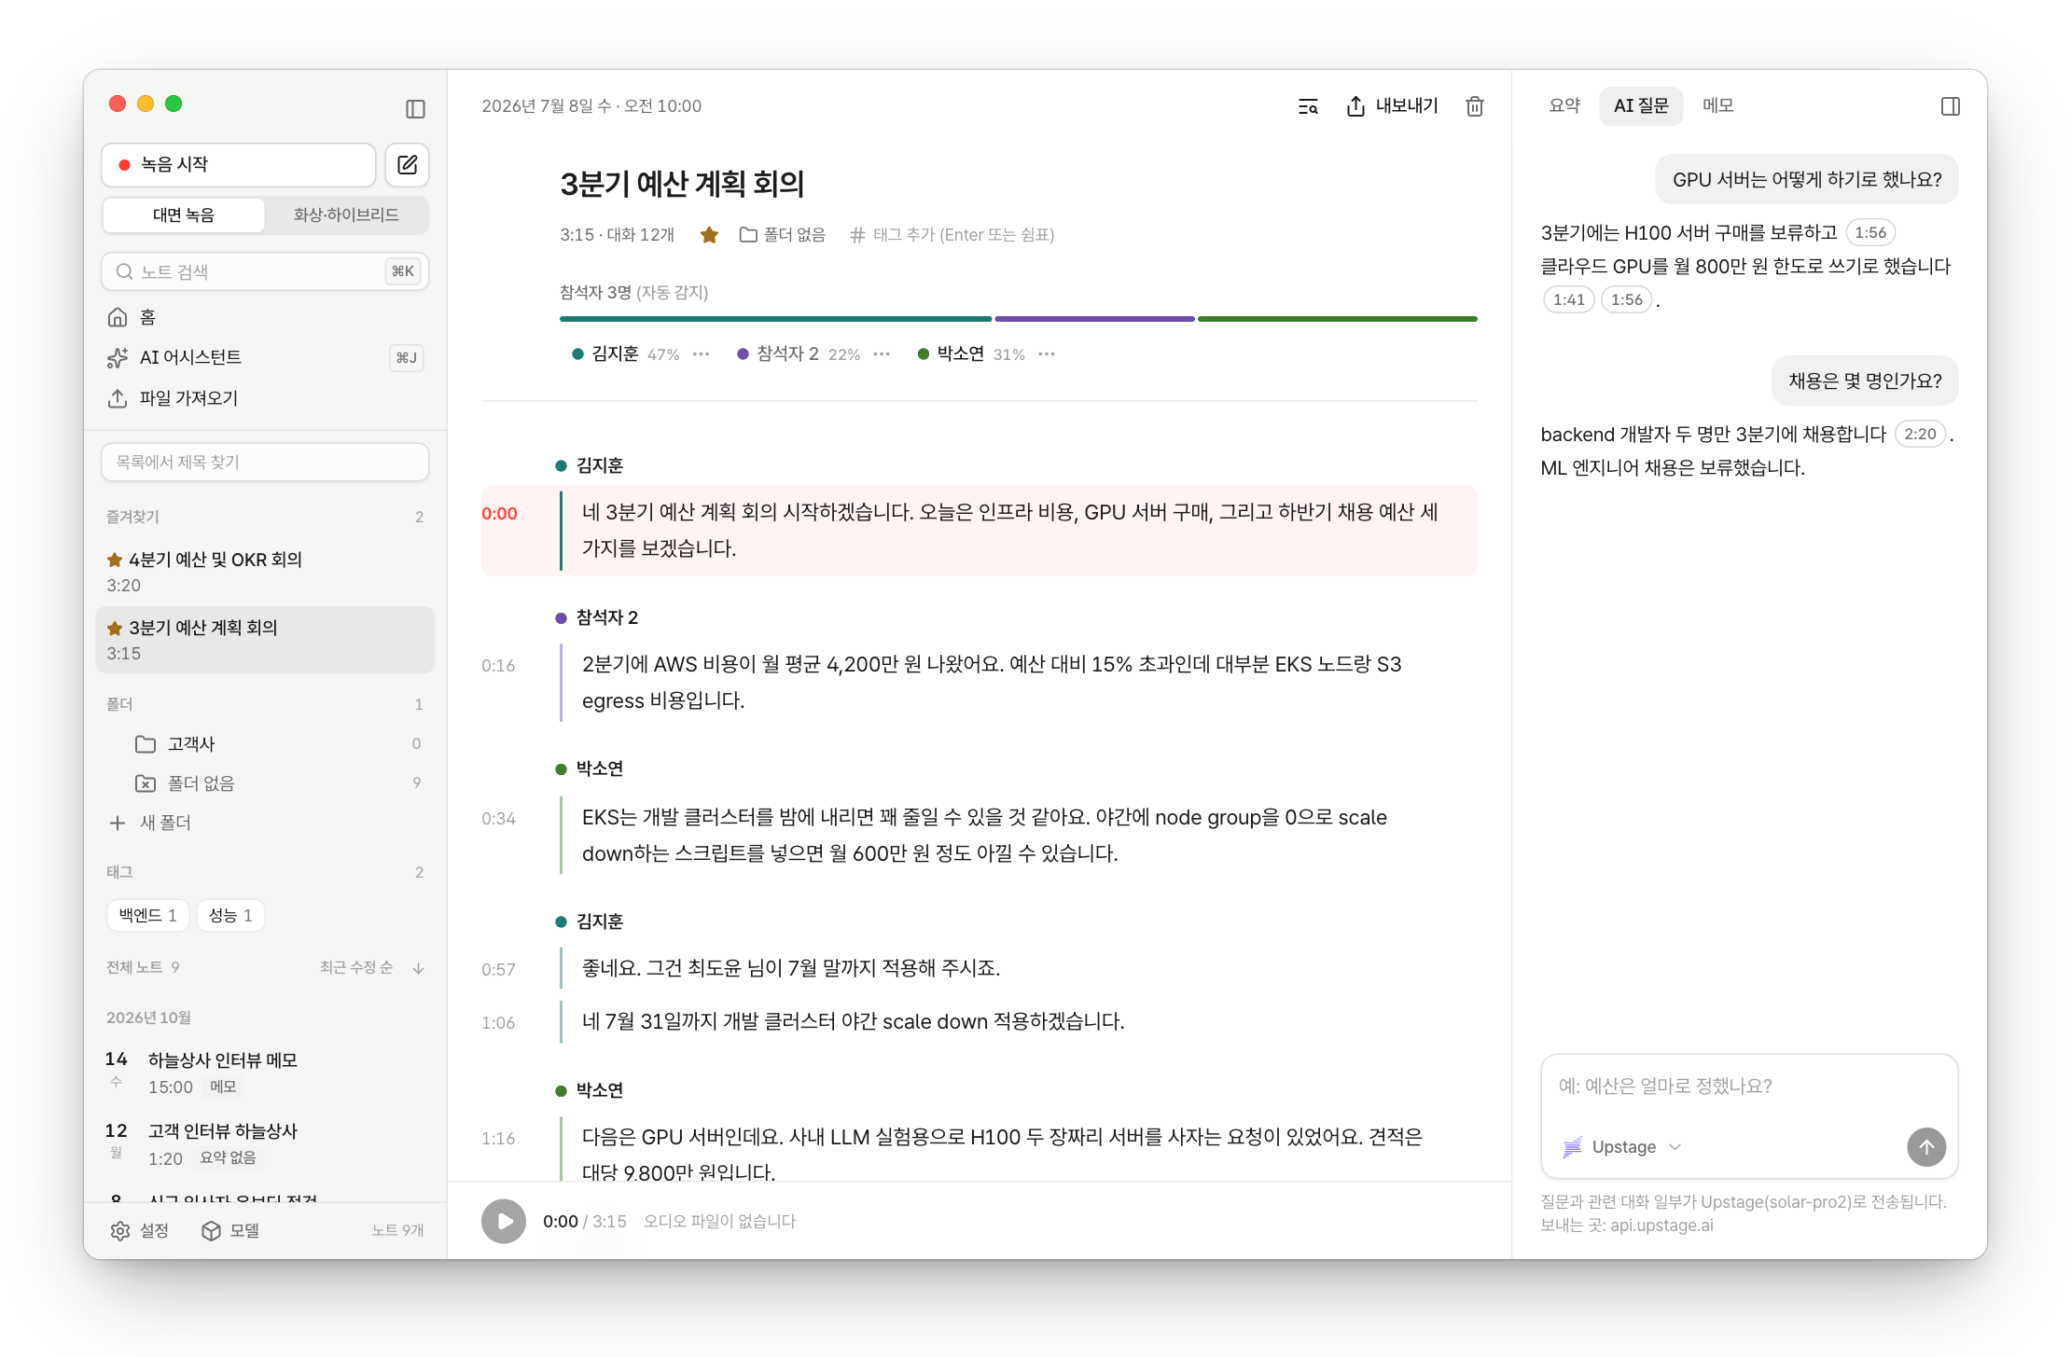Image resolution: width=2071 pixels, height=1357 pixels.
Task: Select 대면 녹음 mode
Action: (184, 215)
